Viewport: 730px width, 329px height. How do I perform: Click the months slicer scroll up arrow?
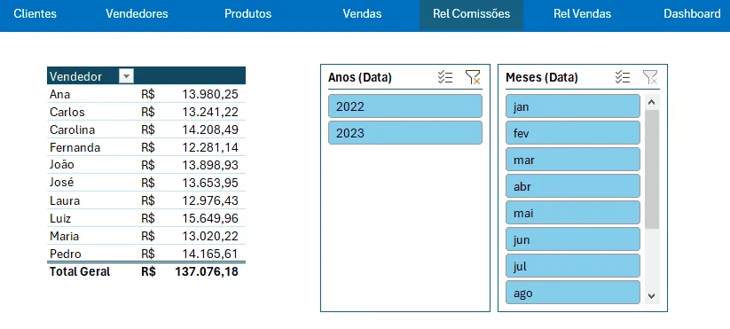(x=652, y=102)
